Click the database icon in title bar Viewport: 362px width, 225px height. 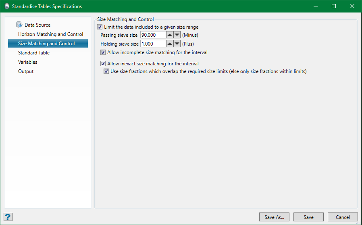(7, 6)
